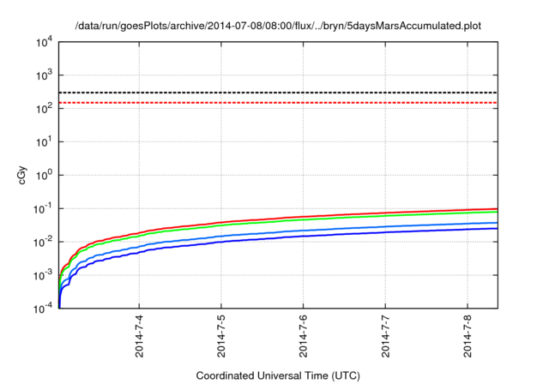
Task: Click the 10^-1 y-axis tick label
Action: (44, 209)
